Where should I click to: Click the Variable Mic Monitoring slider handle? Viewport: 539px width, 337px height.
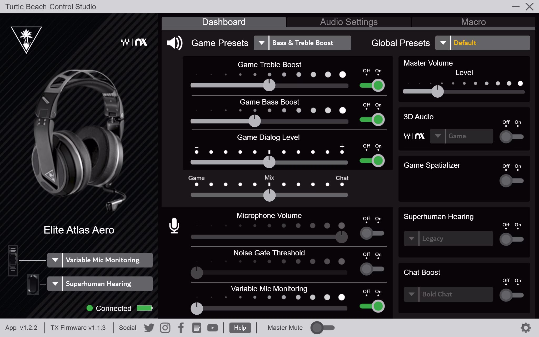click(197, 309)
